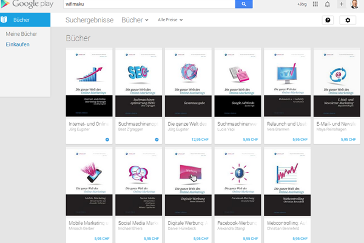Open Meine Bücher in the sidebar

pos(21,34)
